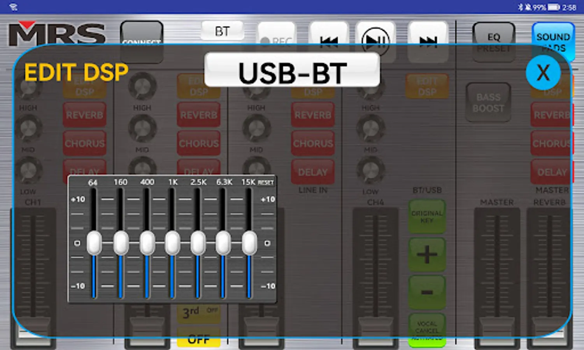Open the EQ PRESET menu
This screenshot has height=350, width=584.
pos(494,42)
